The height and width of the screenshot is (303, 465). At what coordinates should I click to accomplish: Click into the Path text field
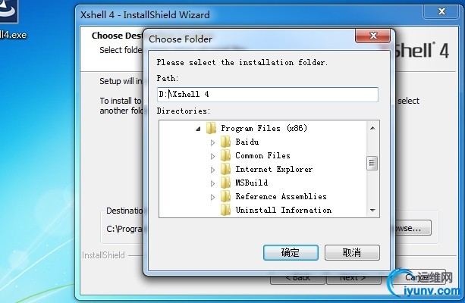point(268,95)
